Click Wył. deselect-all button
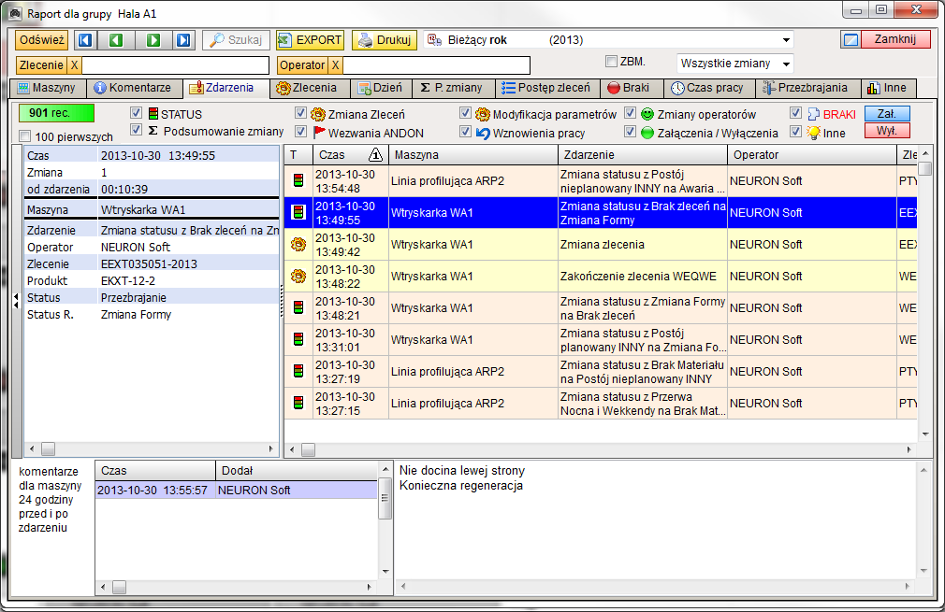Screen dimensions: 945x612 pos(887,131)
